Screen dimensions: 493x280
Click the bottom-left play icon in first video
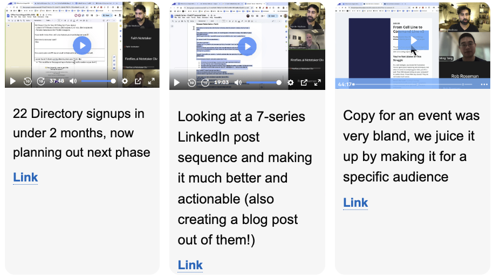[13, 81]
